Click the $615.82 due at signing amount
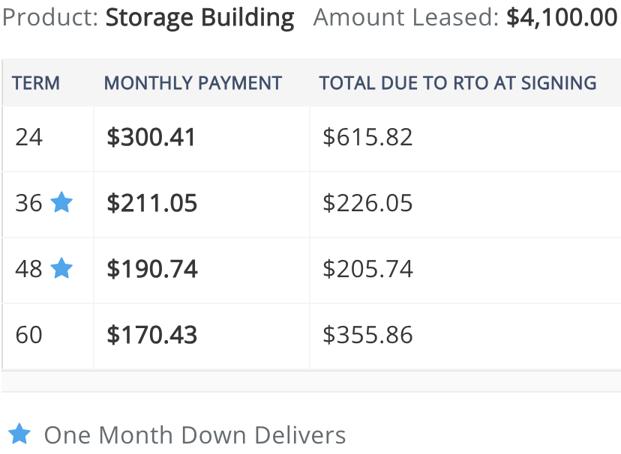 point(367,137)
